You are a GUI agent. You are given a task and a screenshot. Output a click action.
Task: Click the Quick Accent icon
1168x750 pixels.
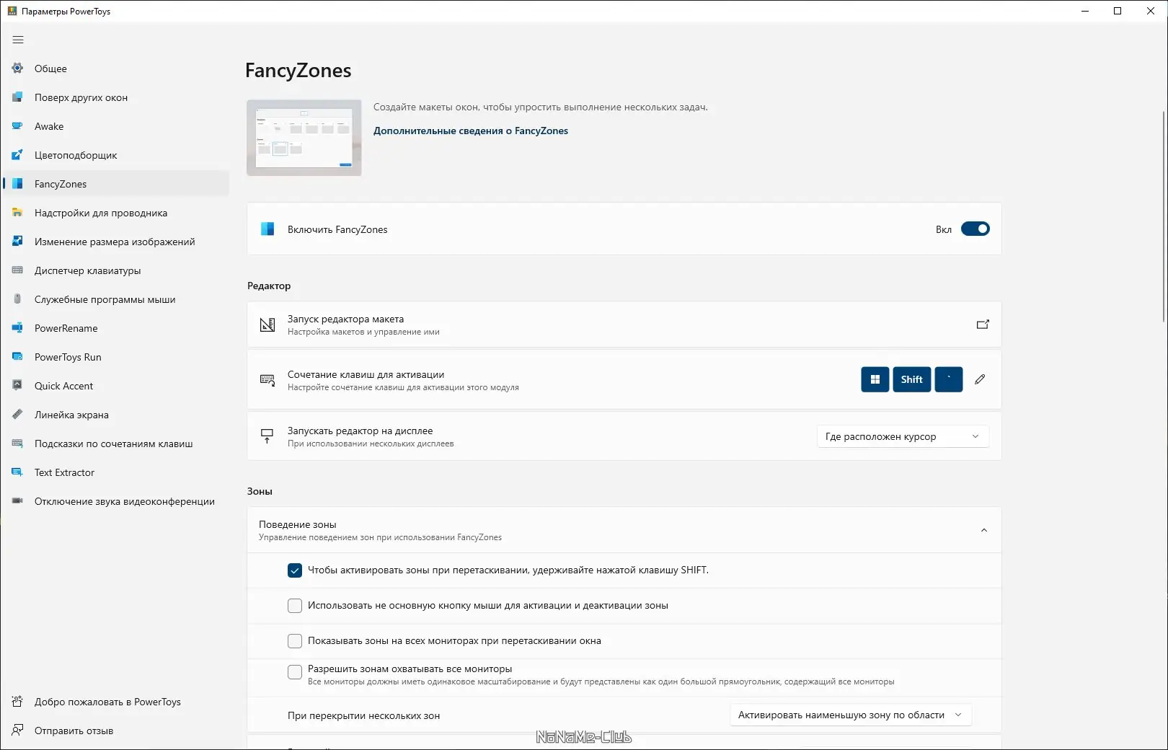coord(17,386)
